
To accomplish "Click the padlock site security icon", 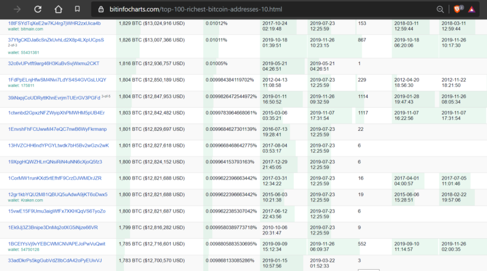I will (x=101, y=10).
